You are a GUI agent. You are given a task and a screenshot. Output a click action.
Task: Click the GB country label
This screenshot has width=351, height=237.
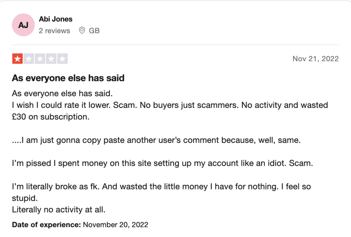coord(94,30)
